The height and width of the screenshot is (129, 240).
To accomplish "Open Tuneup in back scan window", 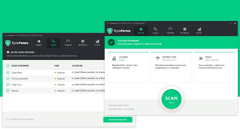I will point(68,43).
